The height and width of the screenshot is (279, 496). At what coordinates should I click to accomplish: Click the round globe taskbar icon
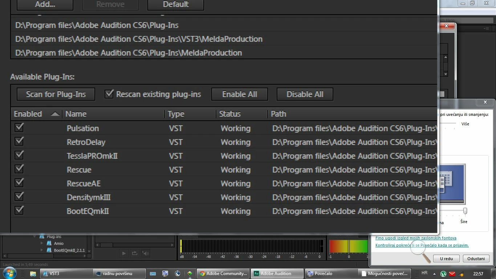point(178,274)
